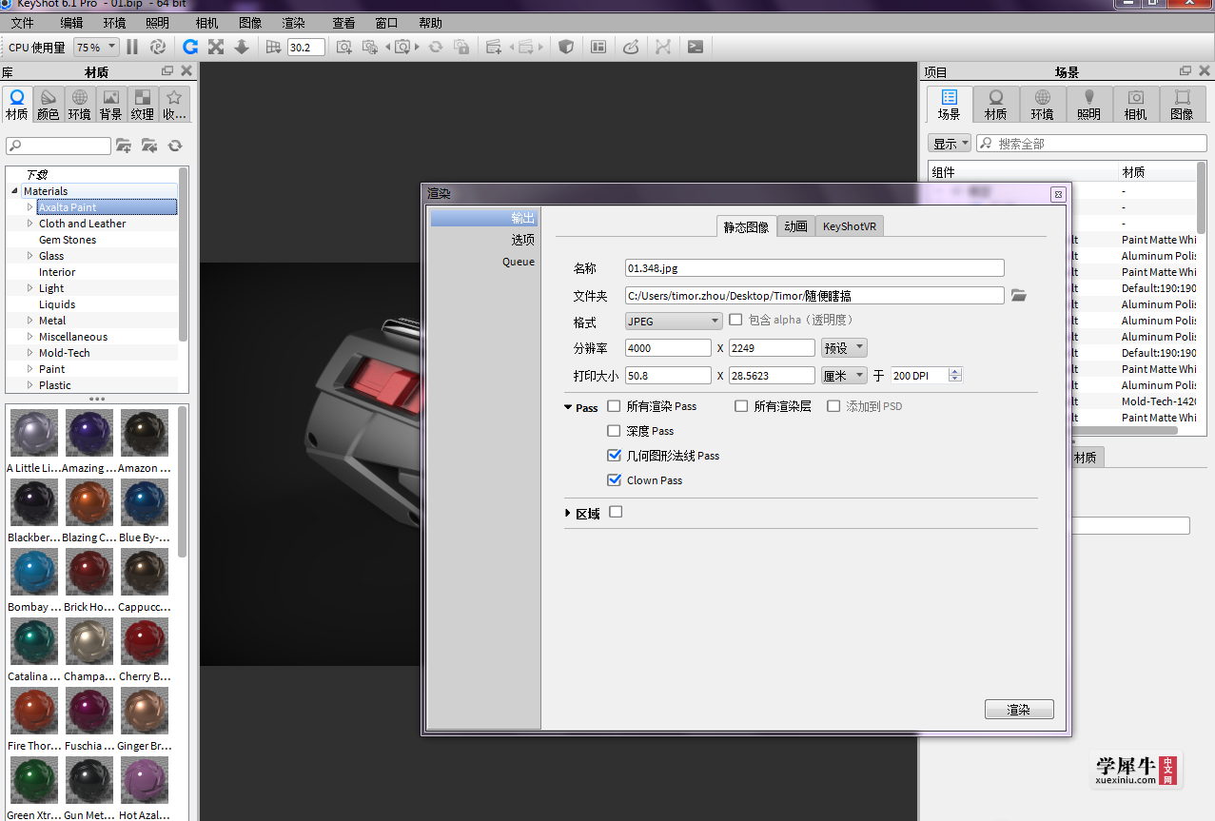1215x821 pixels.
Task: Open the CPU usage 75% dropdown
Action: (x=96, y=47)
